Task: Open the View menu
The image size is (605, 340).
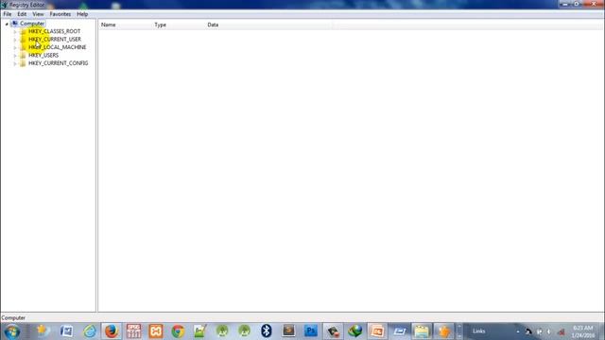Action: 38,14
